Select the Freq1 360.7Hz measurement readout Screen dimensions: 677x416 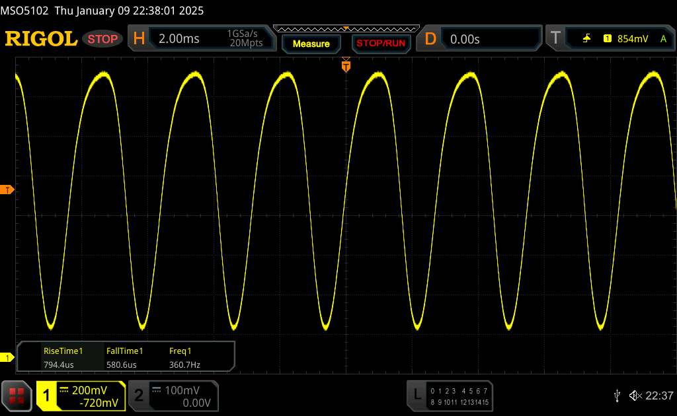pyautogui.click(x=185, y=358)
